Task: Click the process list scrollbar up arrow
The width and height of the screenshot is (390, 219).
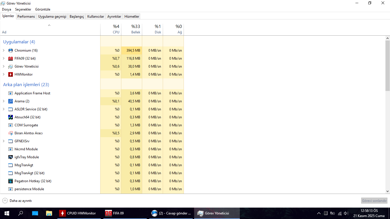Action: 387,38
